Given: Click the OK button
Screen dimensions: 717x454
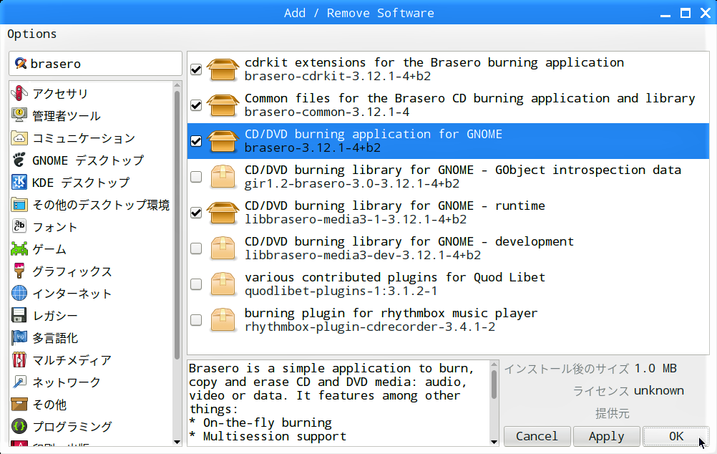Looking at the screenshot, I should (675, 436).
